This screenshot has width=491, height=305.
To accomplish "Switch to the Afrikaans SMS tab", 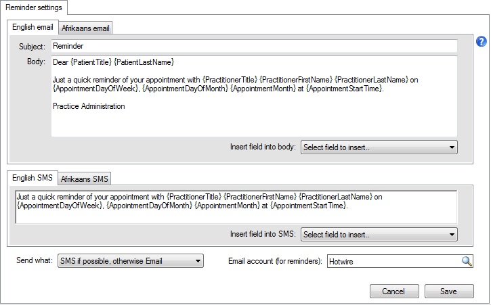I will click(x=85, y=179).
